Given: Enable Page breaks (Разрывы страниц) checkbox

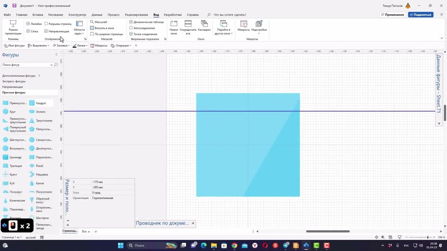Looking at the screenshot, I should pyautogui.click(x=46, y=24).
